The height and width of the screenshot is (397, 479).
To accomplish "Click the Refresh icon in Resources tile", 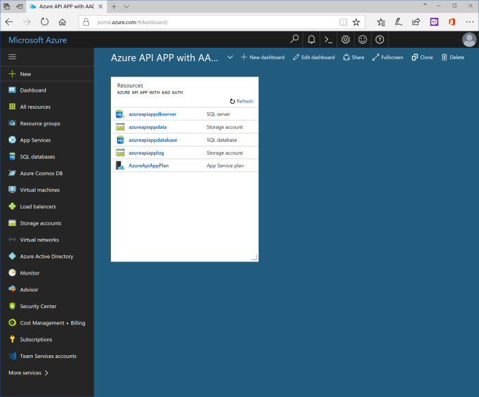I will tap(232, 101).
